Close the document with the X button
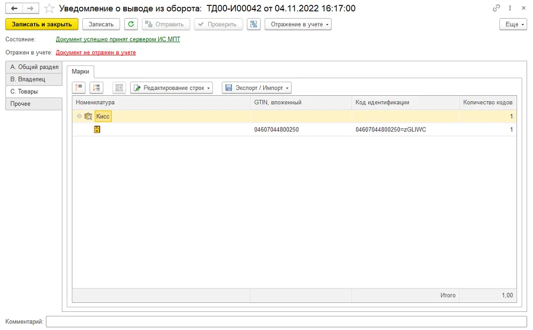This screenshot has width=533, height=330. click(x=523, y=8)
